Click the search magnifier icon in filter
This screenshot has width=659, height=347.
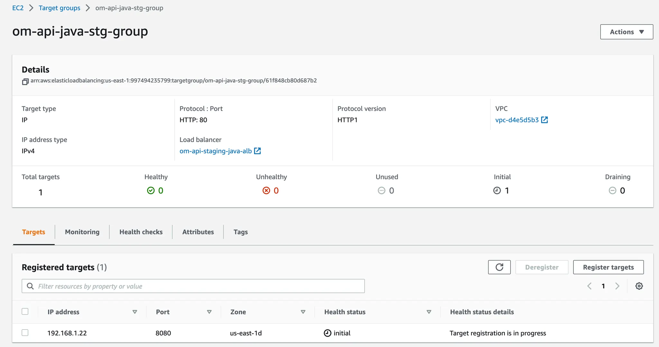tap(30, 286)
